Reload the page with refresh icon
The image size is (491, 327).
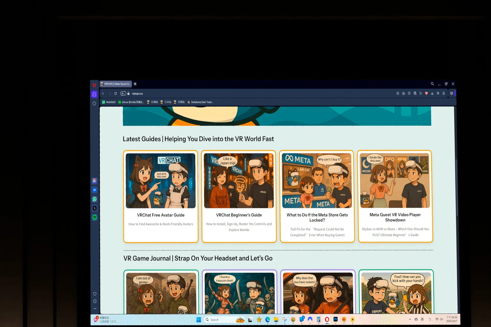coord(115,94)
